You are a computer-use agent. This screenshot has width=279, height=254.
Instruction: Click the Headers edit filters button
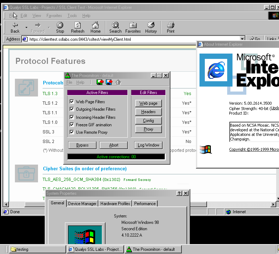pyautogui.click(x=148, y=112)
